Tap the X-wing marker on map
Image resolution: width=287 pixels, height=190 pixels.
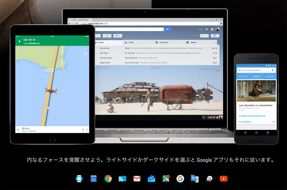(x=51, y=90)
